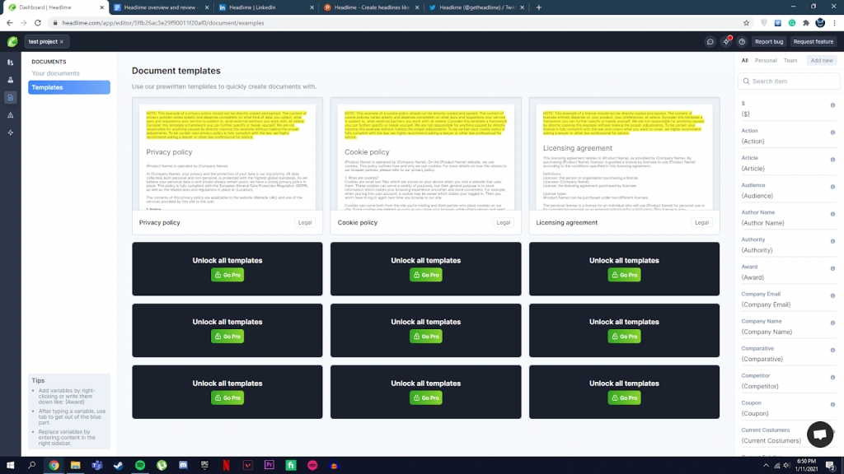This screenshot has width=844, height=474.
Task: Open the dashboard icon in left sidebar
Action: coord(10,63)
